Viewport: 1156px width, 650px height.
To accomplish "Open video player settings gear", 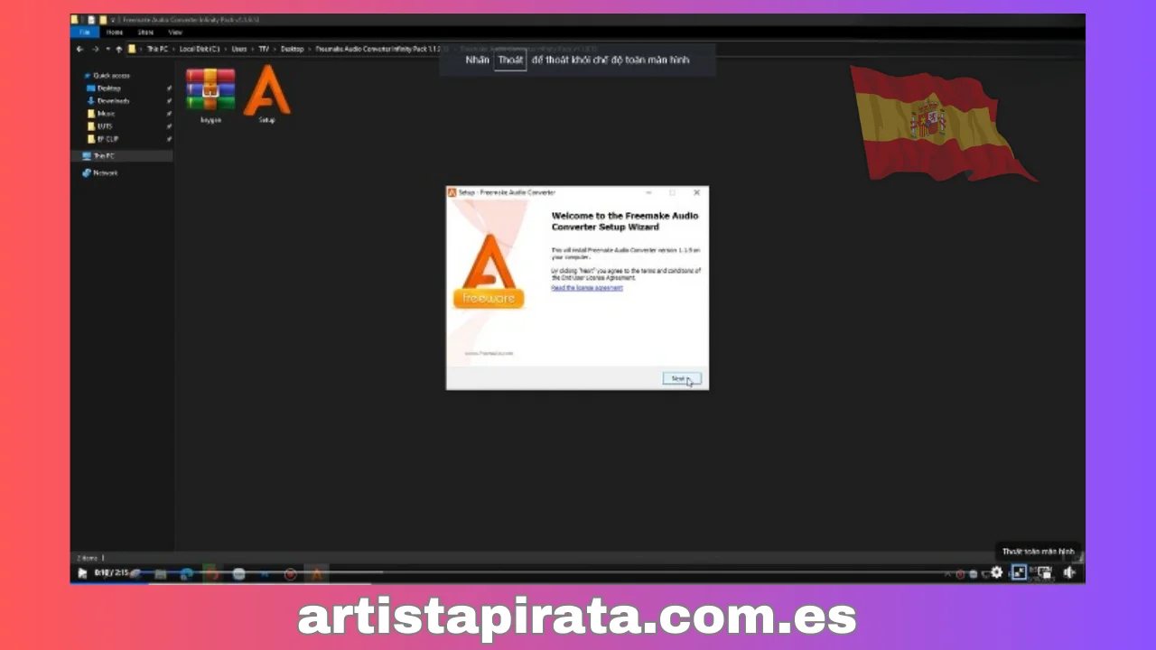I will 997,572.
